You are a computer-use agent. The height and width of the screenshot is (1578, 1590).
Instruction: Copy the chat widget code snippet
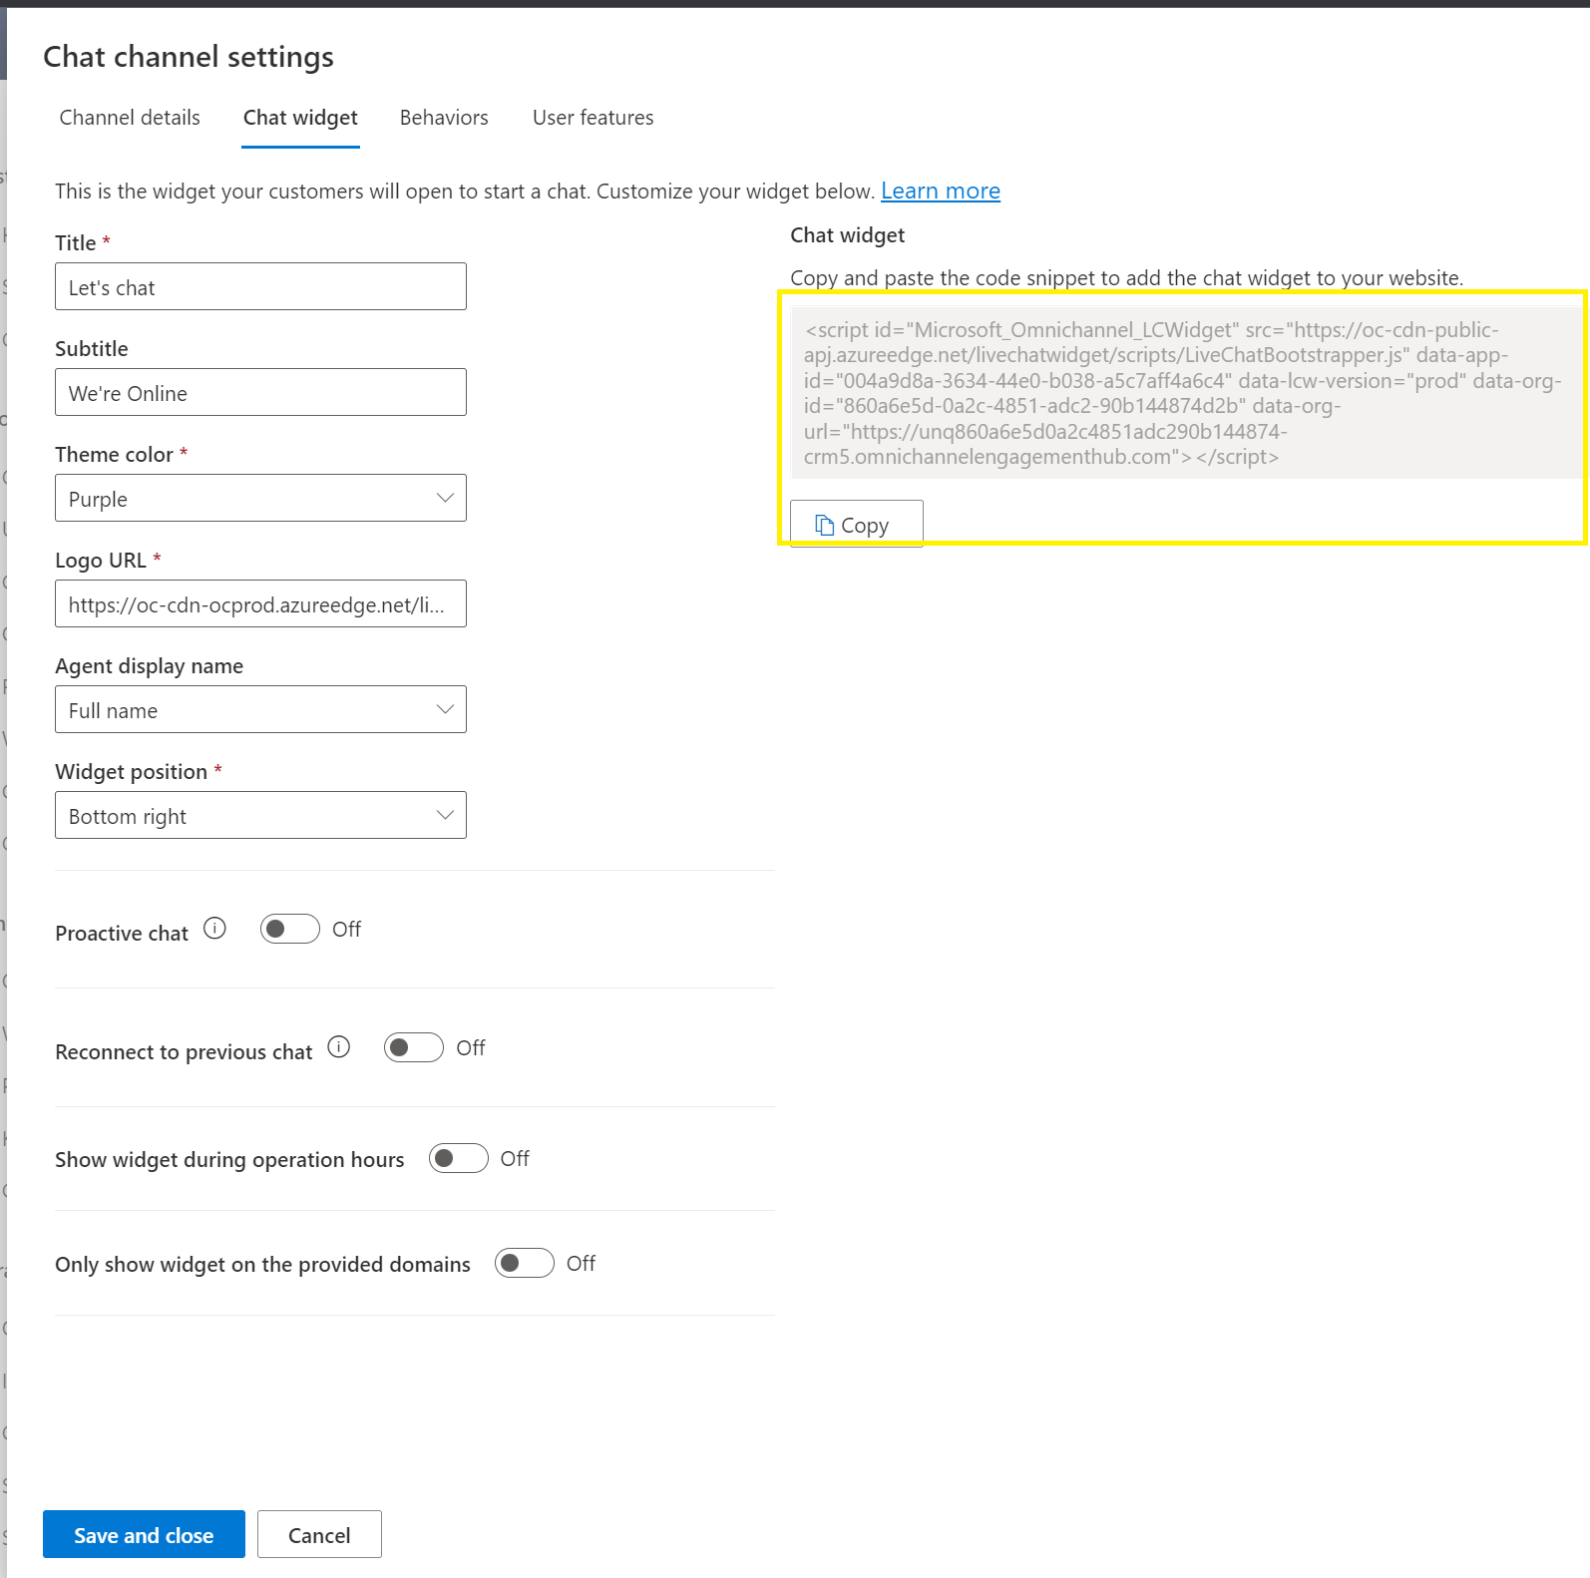tap(856, 524)
